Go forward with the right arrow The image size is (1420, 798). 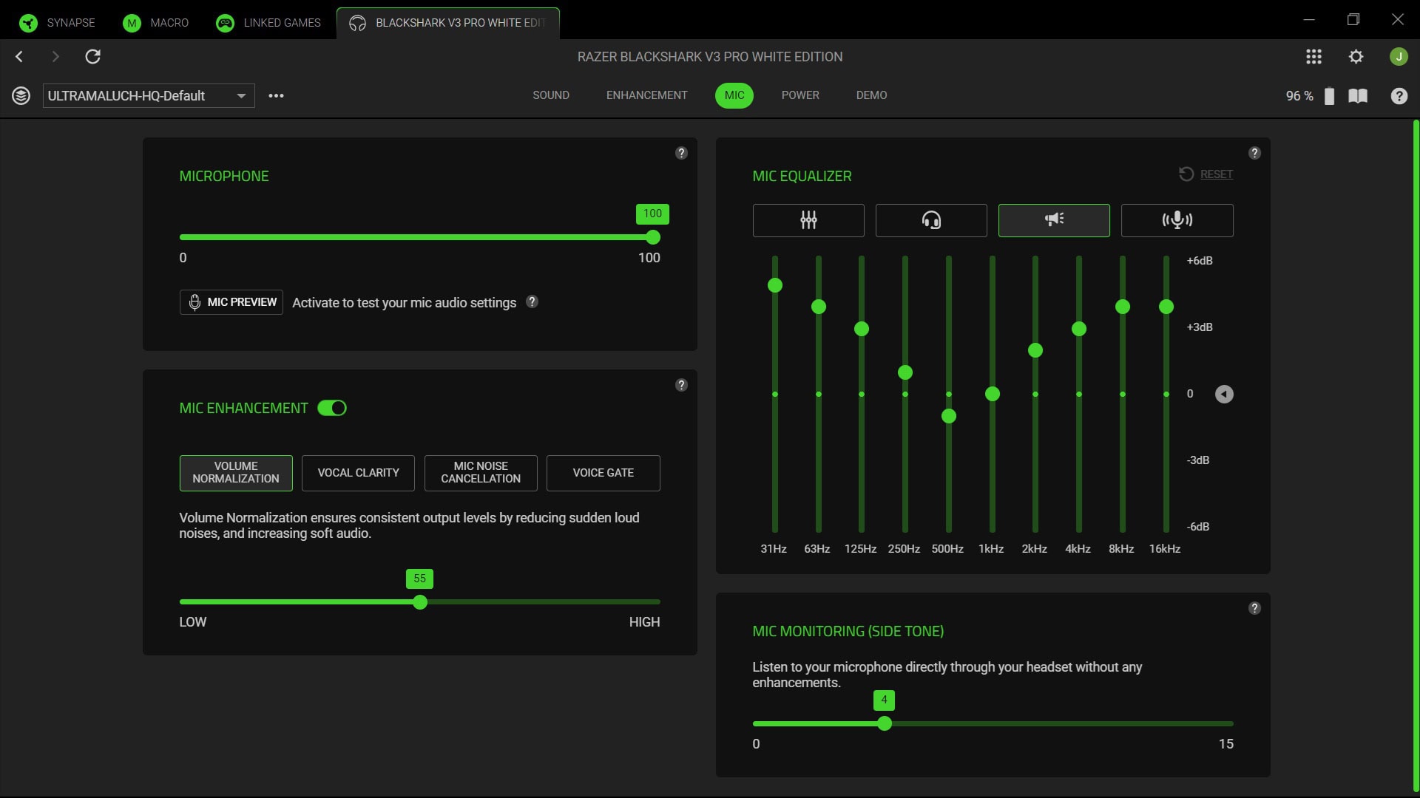pos(55,57)
